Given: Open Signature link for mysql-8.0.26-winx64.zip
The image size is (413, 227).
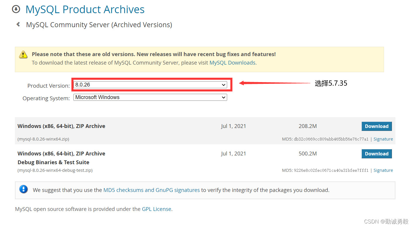Looking at the screenshot, I should pos(383,139).
